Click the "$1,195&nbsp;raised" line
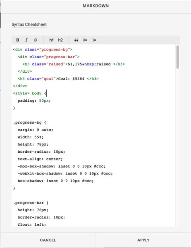 74,64
